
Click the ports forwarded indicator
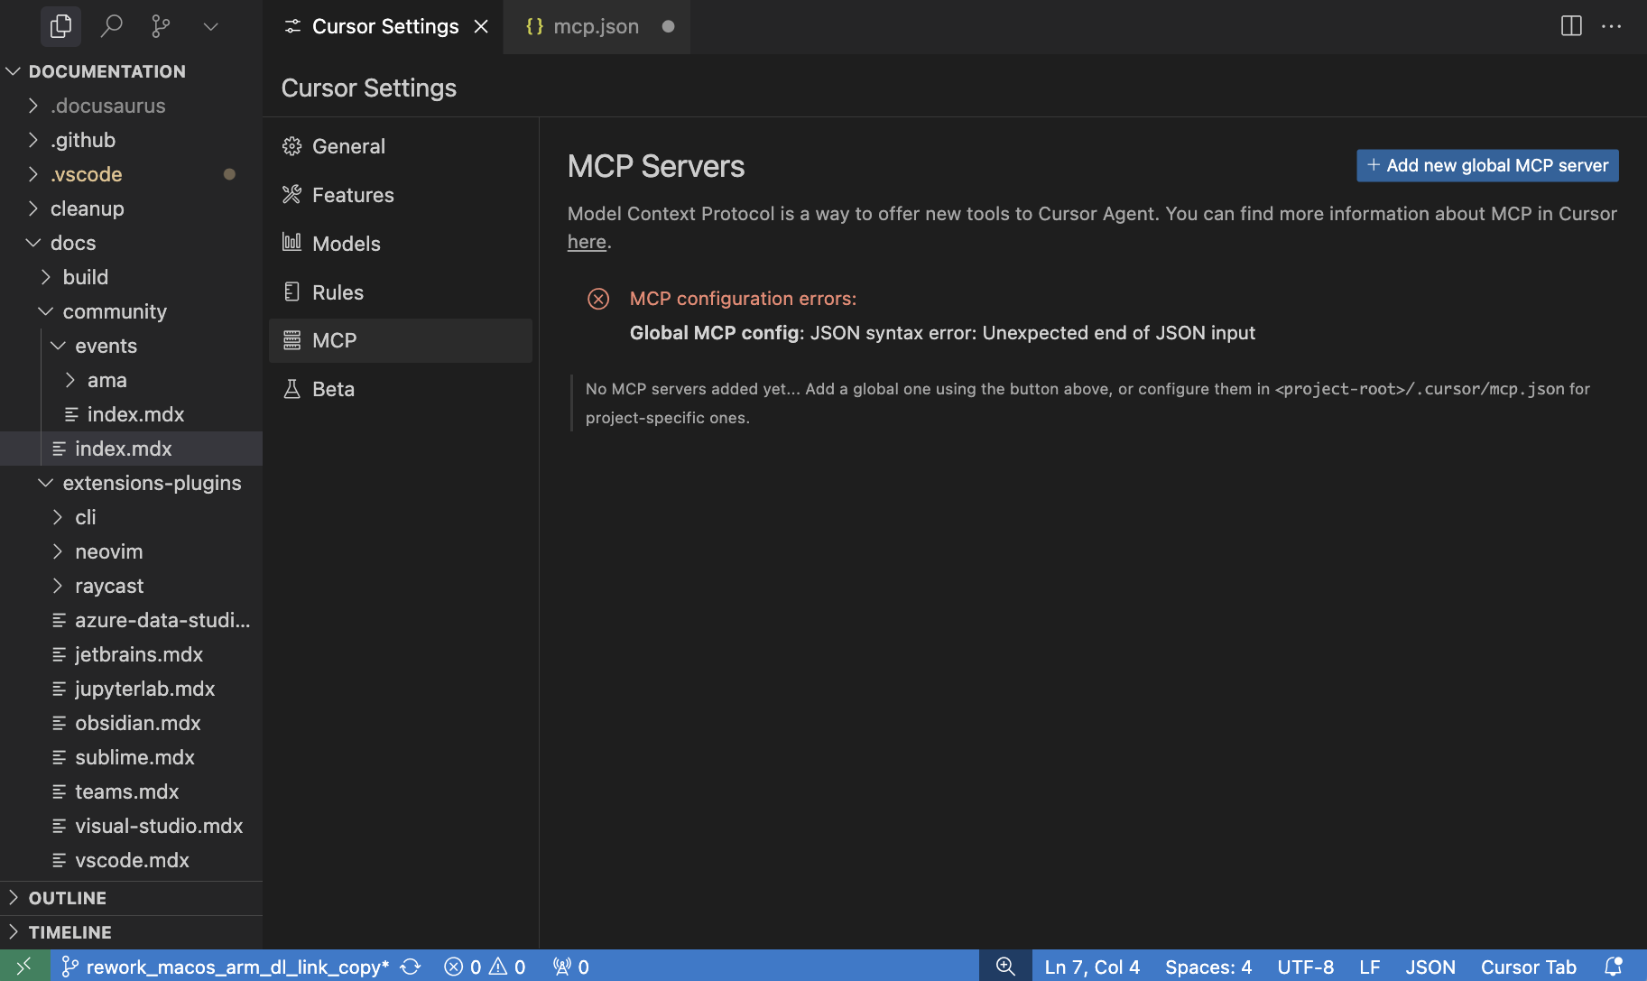571,967
